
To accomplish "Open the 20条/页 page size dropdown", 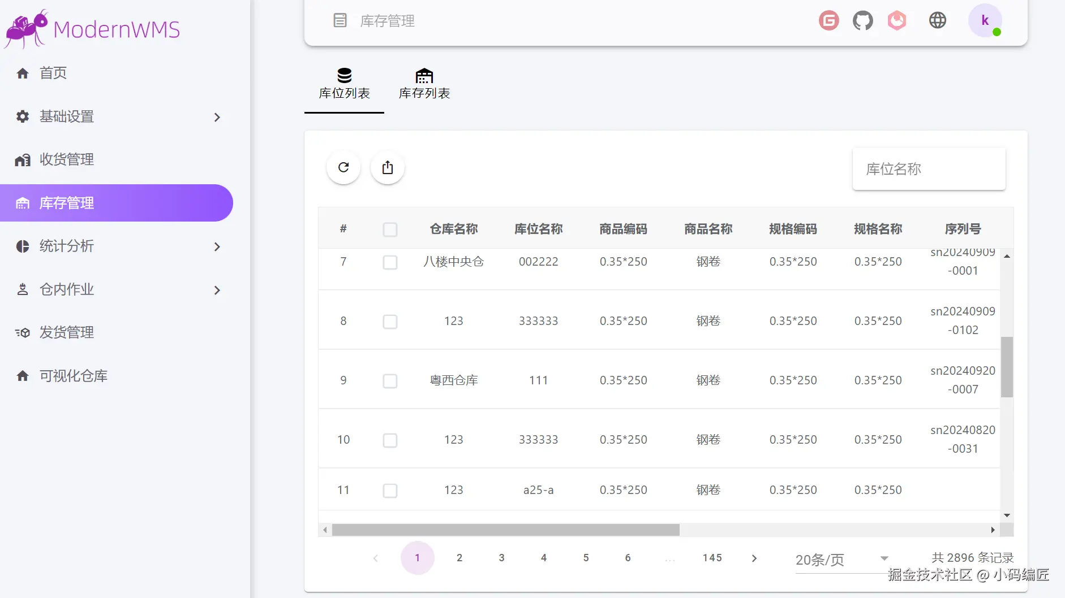I will click(842, 560).
